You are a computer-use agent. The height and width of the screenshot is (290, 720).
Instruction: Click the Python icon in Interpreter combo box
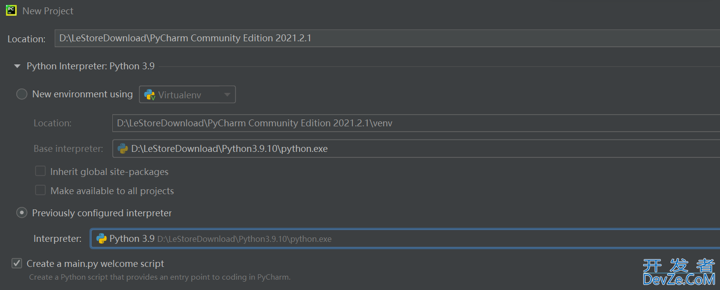pos(102,238)
